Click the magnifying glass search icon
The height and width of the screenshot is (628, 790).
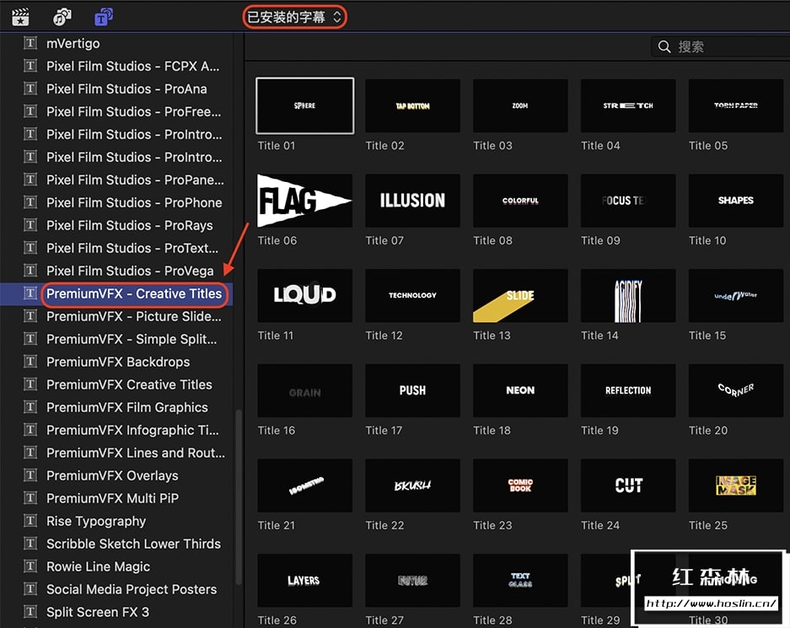(x=664, y=47)
